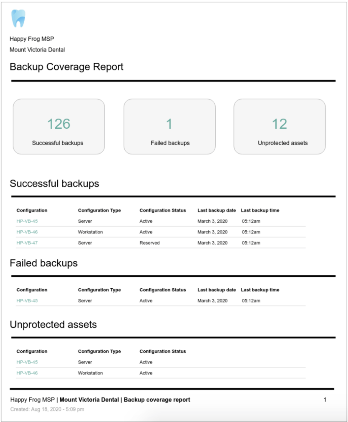Click the page number 1 in footer
Image resolution: width=348 pixels, height=422 pixels.
click(x=325, y=400)
